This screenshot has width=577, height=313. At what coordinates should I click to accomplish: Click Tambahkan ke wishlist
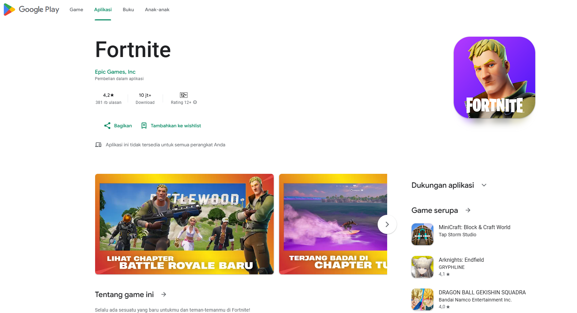(175, 126)
